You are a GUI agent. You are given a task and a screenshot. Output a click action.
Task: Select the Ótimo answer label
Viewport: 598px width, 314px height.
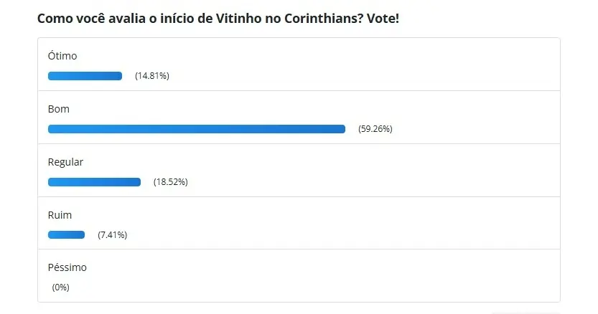[62, 56]
